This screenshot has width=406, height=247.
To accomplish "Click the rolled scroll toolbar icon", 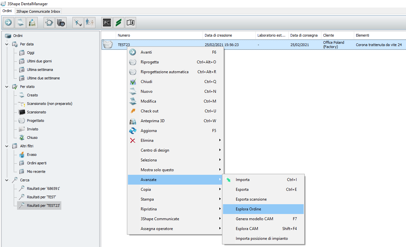I will click(x=78, y=23).
